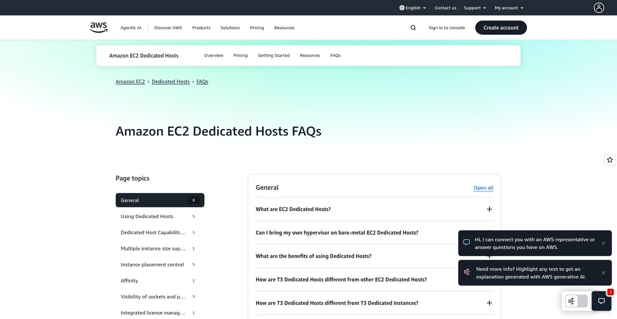Click Sign in to console

click(447, 28)
